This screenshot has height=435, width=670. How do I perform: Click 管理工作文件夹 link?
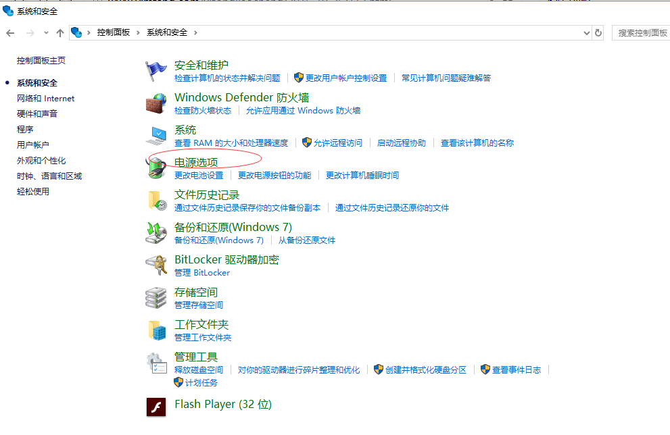(x=203, y=338)
